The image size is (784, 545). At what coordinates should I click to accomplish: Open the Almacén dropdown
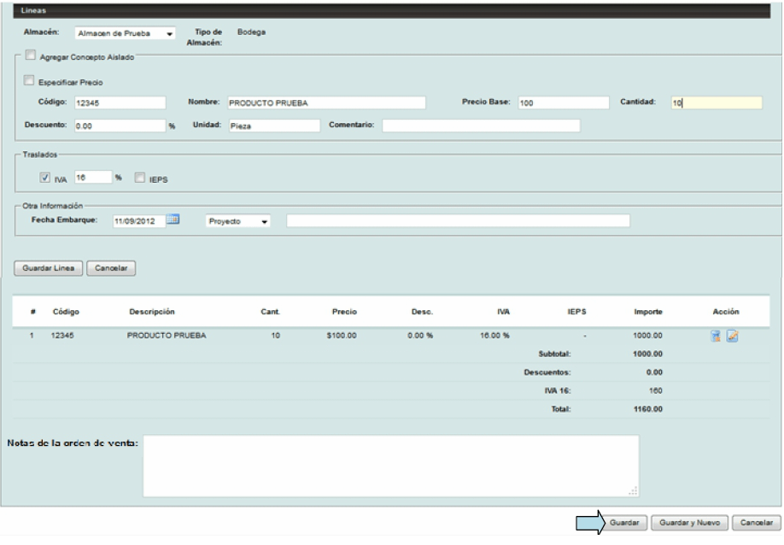[x=124, y=34]
